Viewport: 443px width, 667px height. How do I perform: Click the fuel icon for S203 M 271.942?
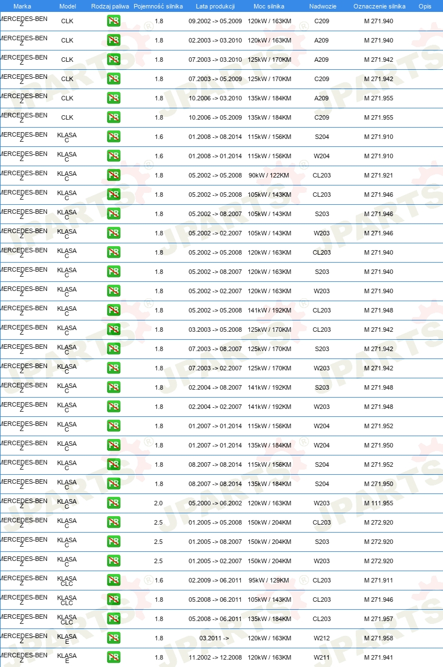[113, 348]
